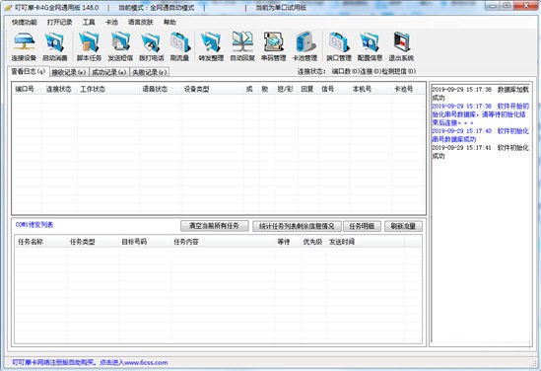Image resolution: width=541 pixels, height=371 pixels.
Task: Open the 脚本任务 tool
Action: [x=89, y=46]
